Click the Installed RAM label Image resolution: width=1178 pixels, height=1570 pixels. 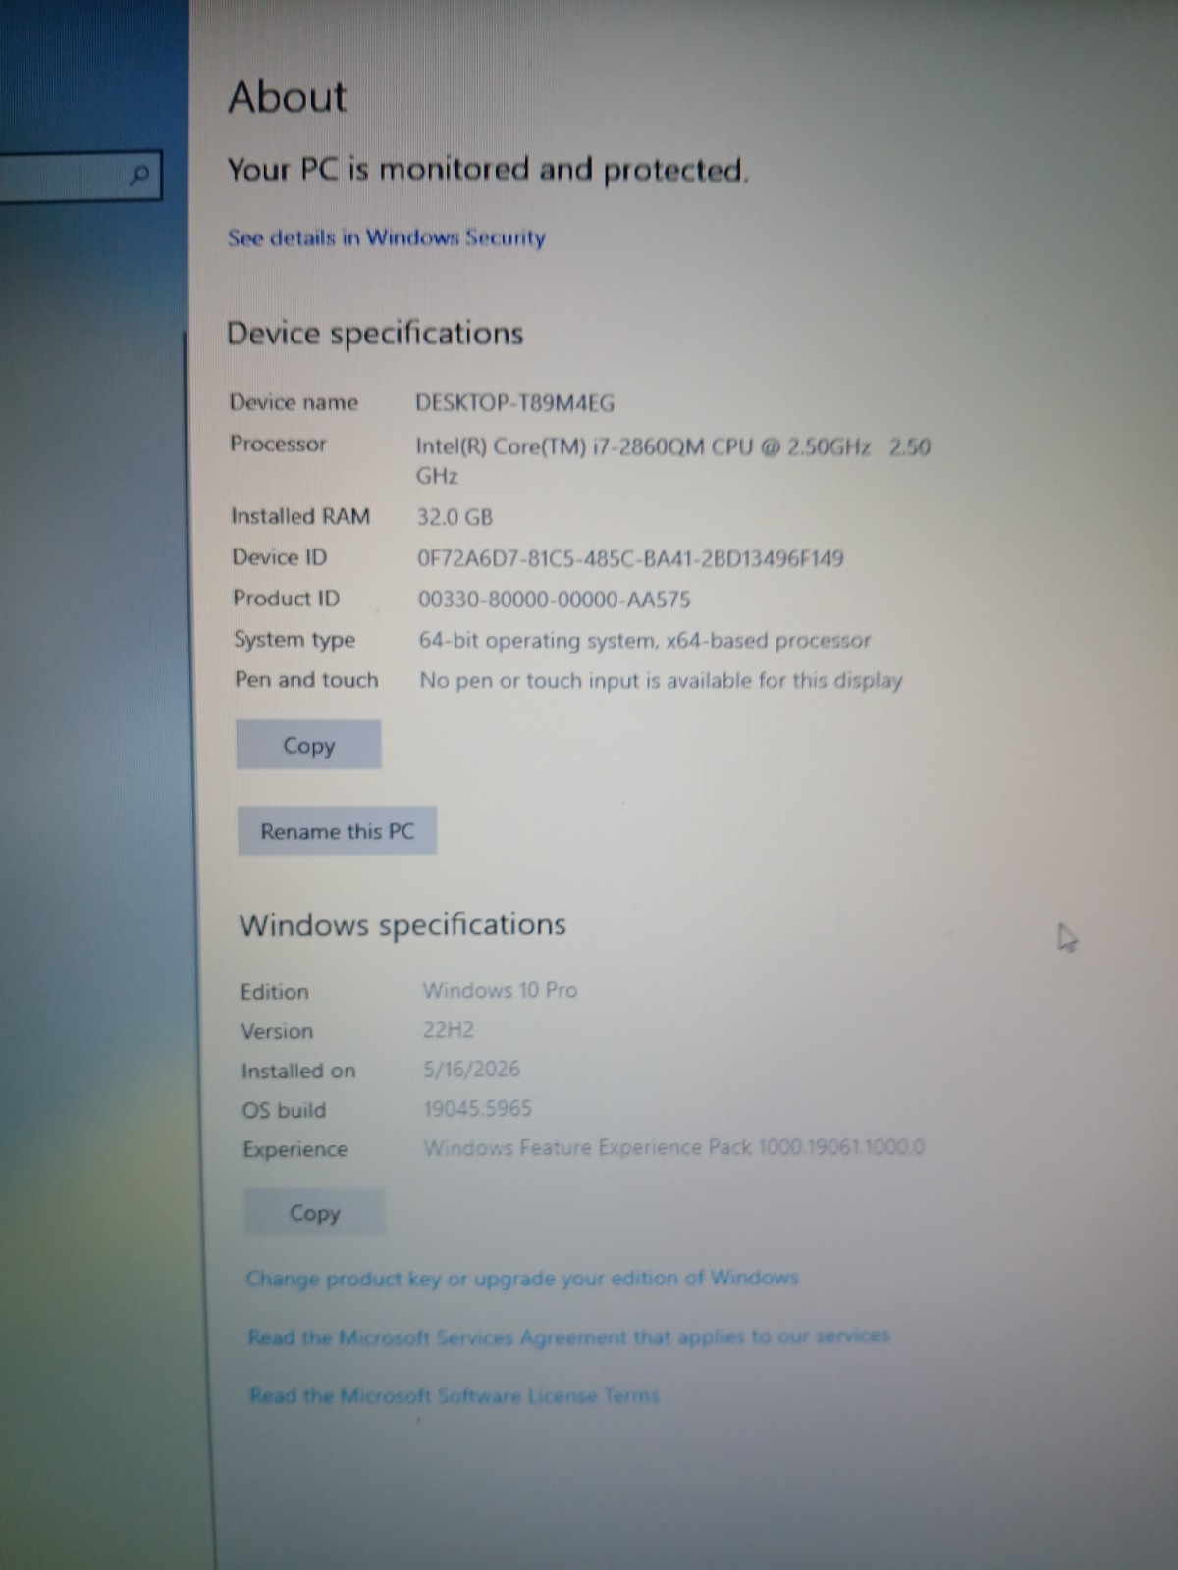pos(300,516)
